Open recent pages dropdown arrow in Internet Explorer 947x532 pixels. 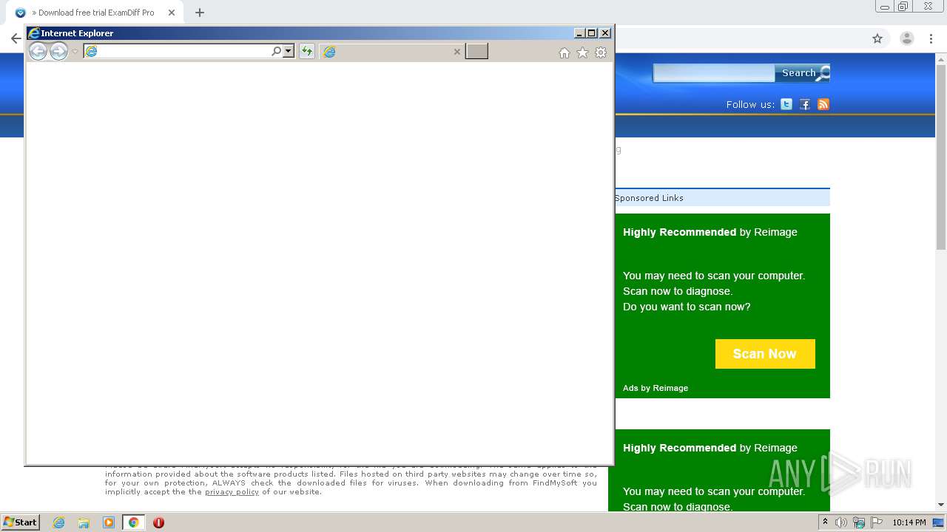point(75,52)
